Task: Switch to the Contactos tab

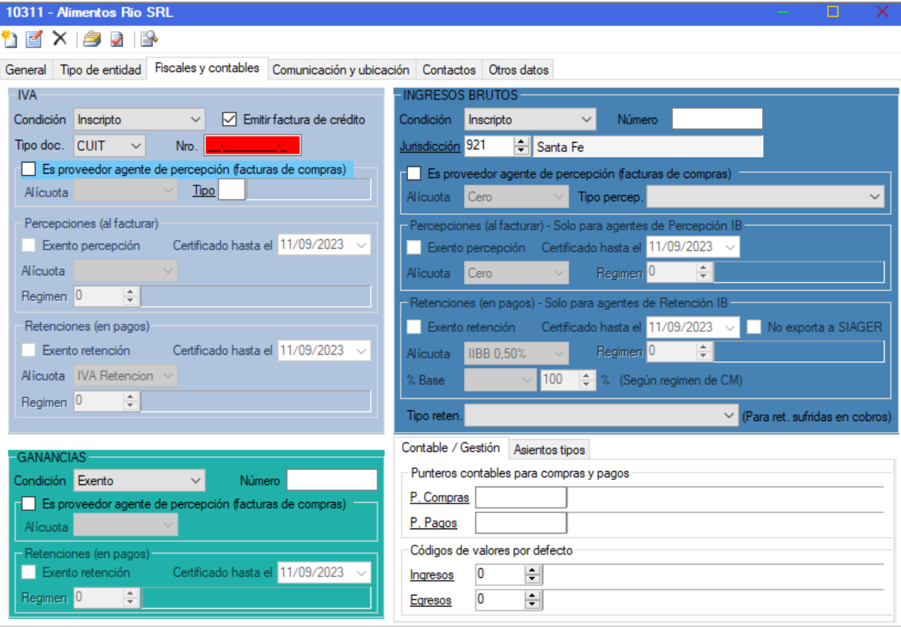Action: pos(449,70)
